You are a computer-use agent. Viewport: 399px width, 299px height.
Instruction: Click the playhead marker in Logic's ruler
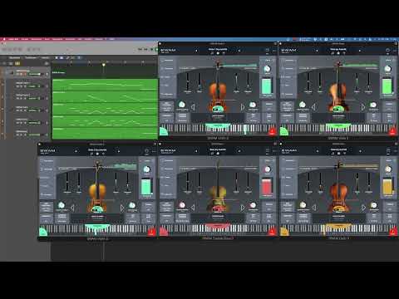(104, 65)
